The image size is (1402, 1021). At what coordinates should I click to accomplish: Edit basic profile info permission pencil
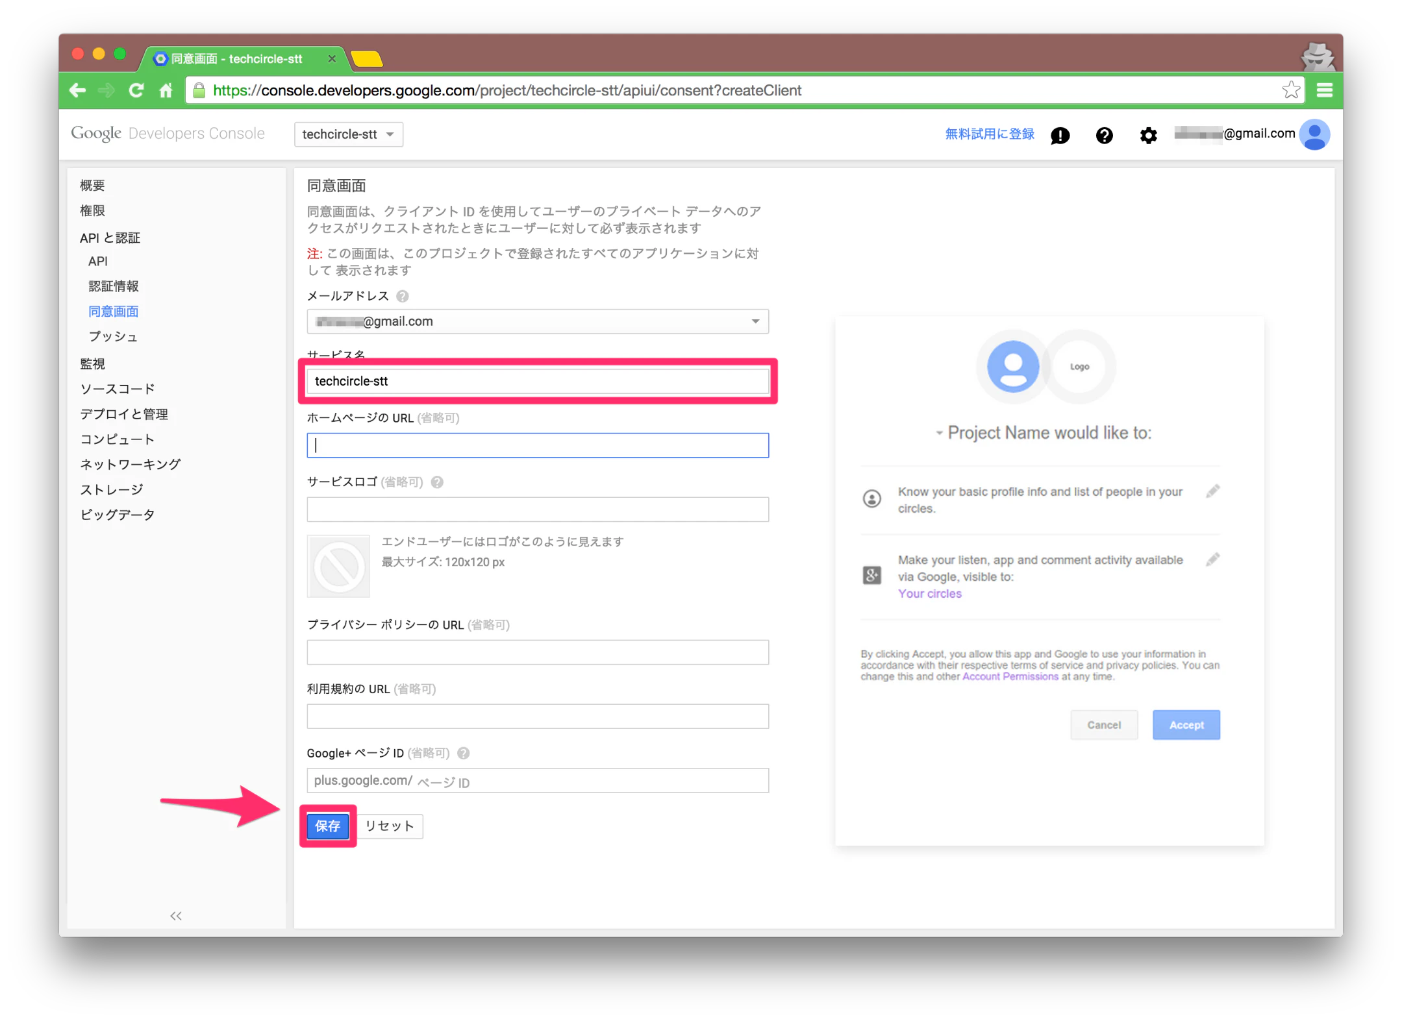tap(1212, 491)
